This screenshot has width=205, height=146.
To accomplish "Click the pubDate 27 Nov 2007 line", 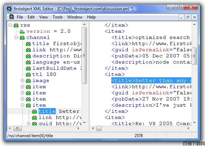I will point(151,99).
